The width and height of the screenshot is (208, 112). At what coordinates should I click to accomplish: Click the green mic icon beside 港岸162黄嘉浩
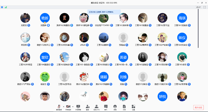[x=72, y=25]
